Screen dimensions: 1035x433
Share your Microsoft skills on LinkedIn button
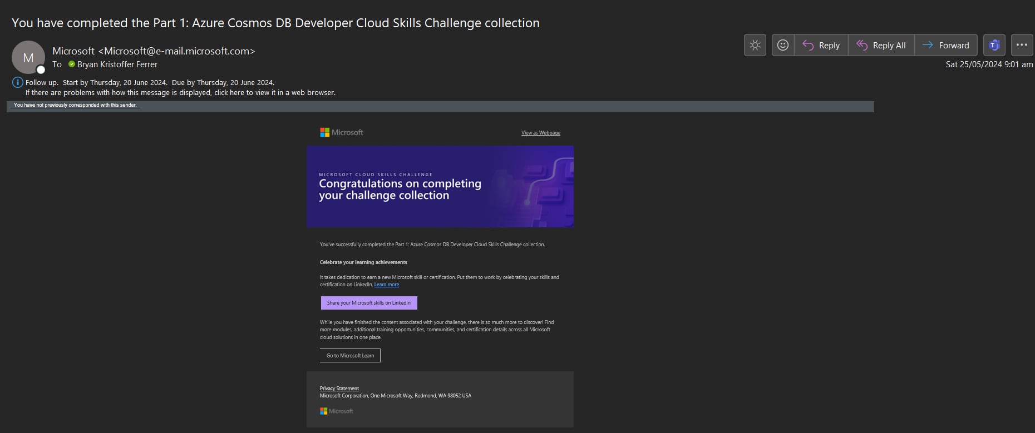[x=369, y=303]
